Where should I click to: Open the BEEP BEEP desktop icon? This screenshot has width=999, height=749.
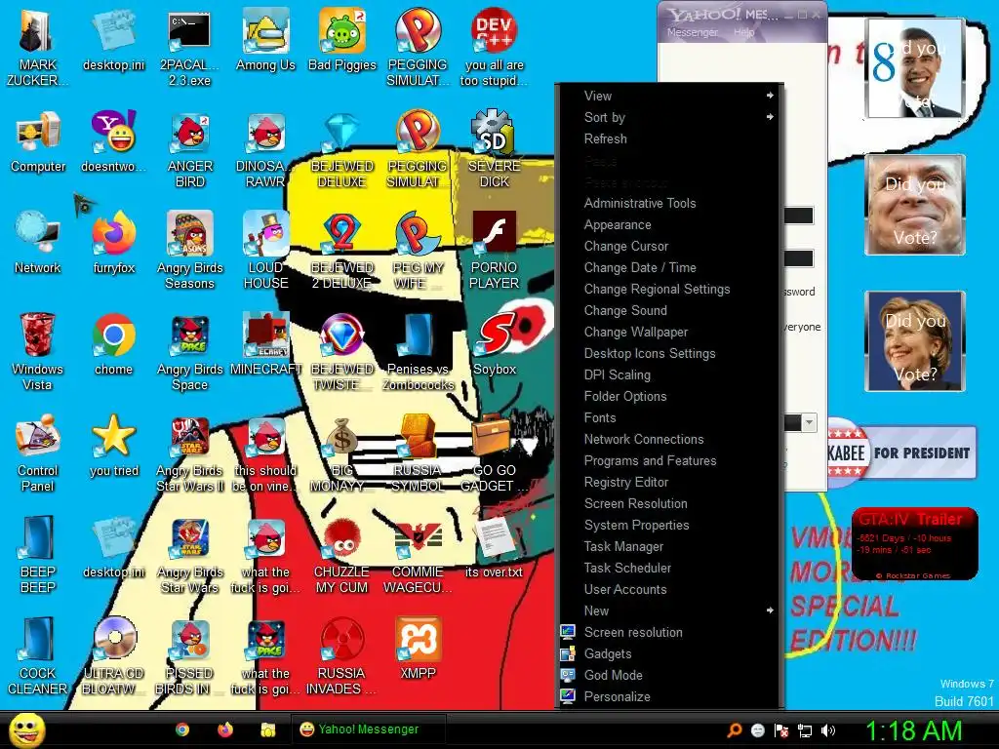(38, 554)
